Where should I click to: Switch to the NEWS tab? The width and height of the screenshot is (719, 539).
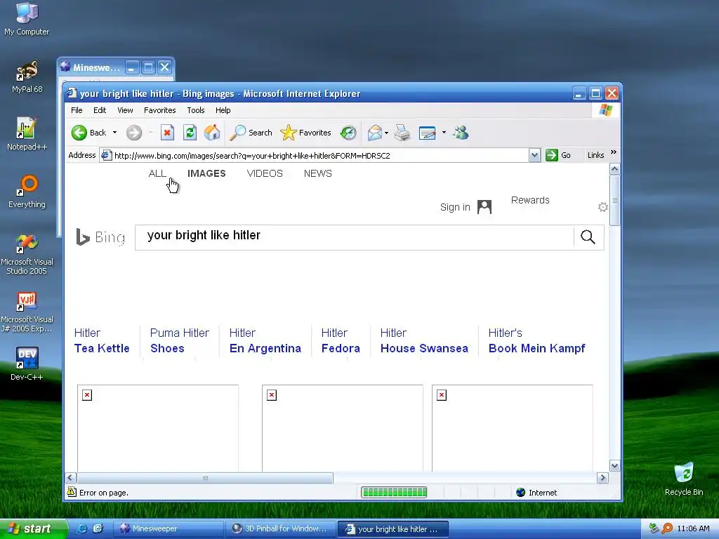318,173
